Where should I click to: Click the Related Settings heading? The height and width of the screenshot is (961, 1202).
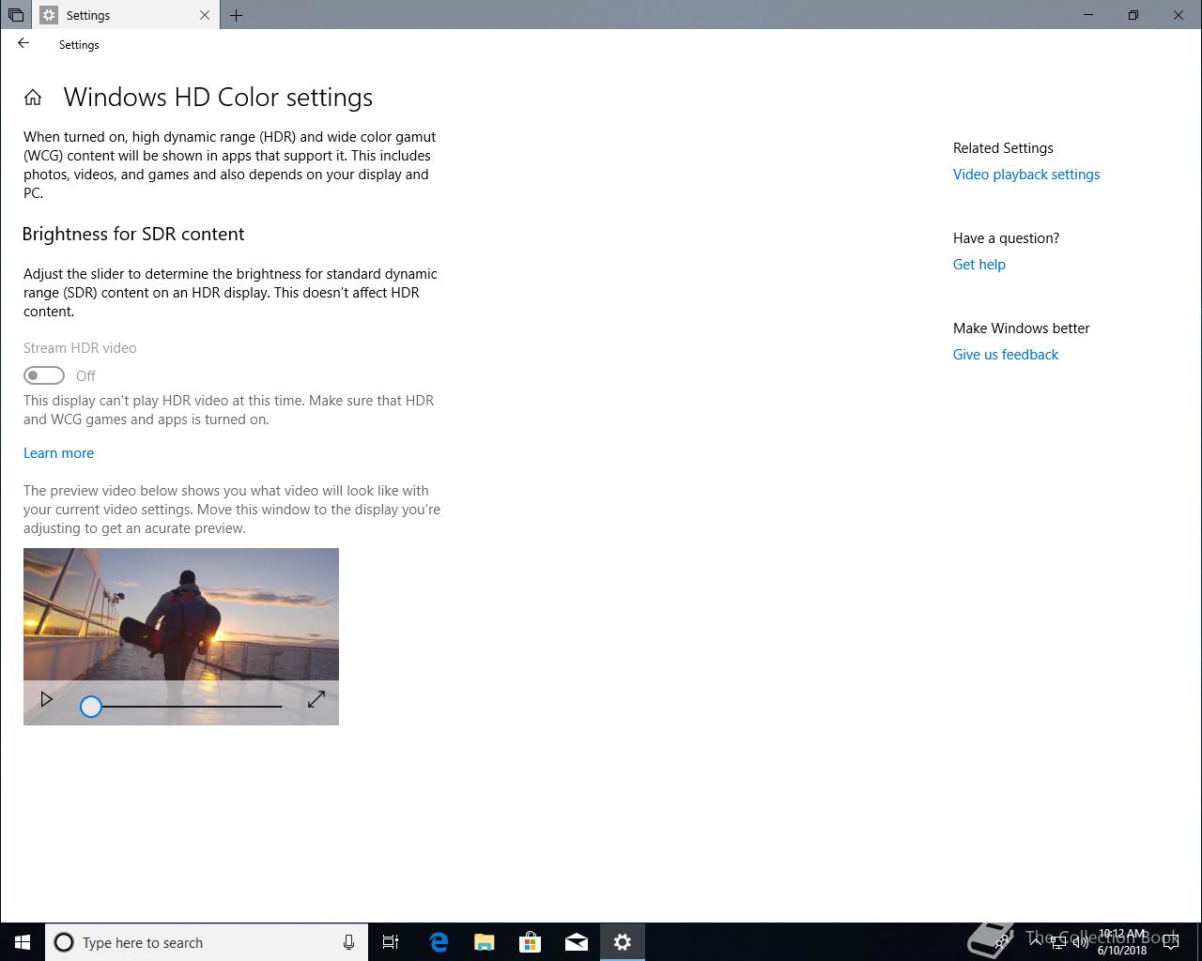click(1003, 148)
